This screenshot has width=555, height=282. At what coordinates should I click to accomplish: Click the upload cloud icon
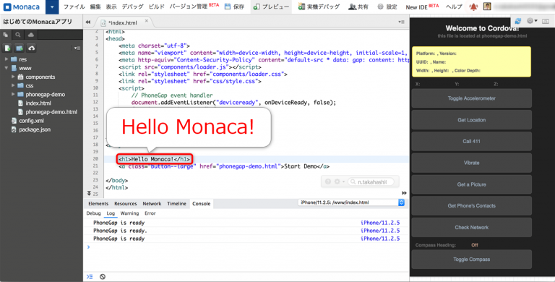click(x=32, y=48)
